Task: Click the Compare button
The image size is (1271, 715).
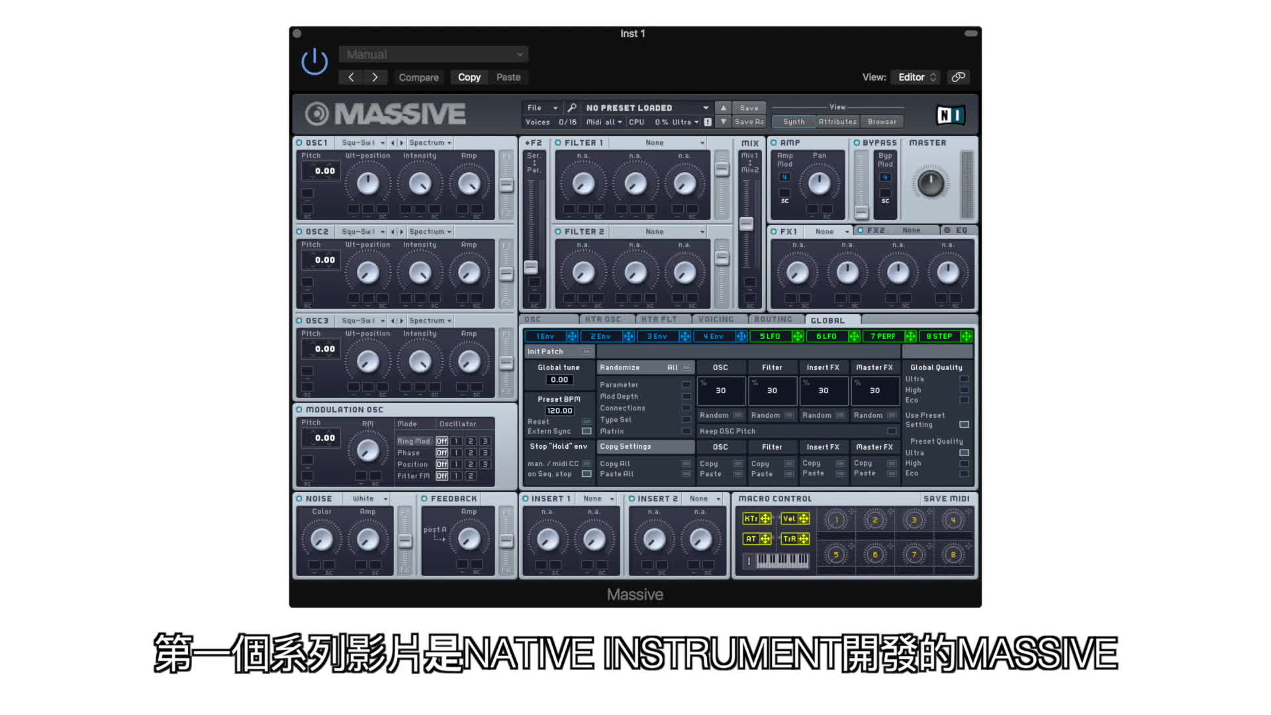Action: pos(418,77)
